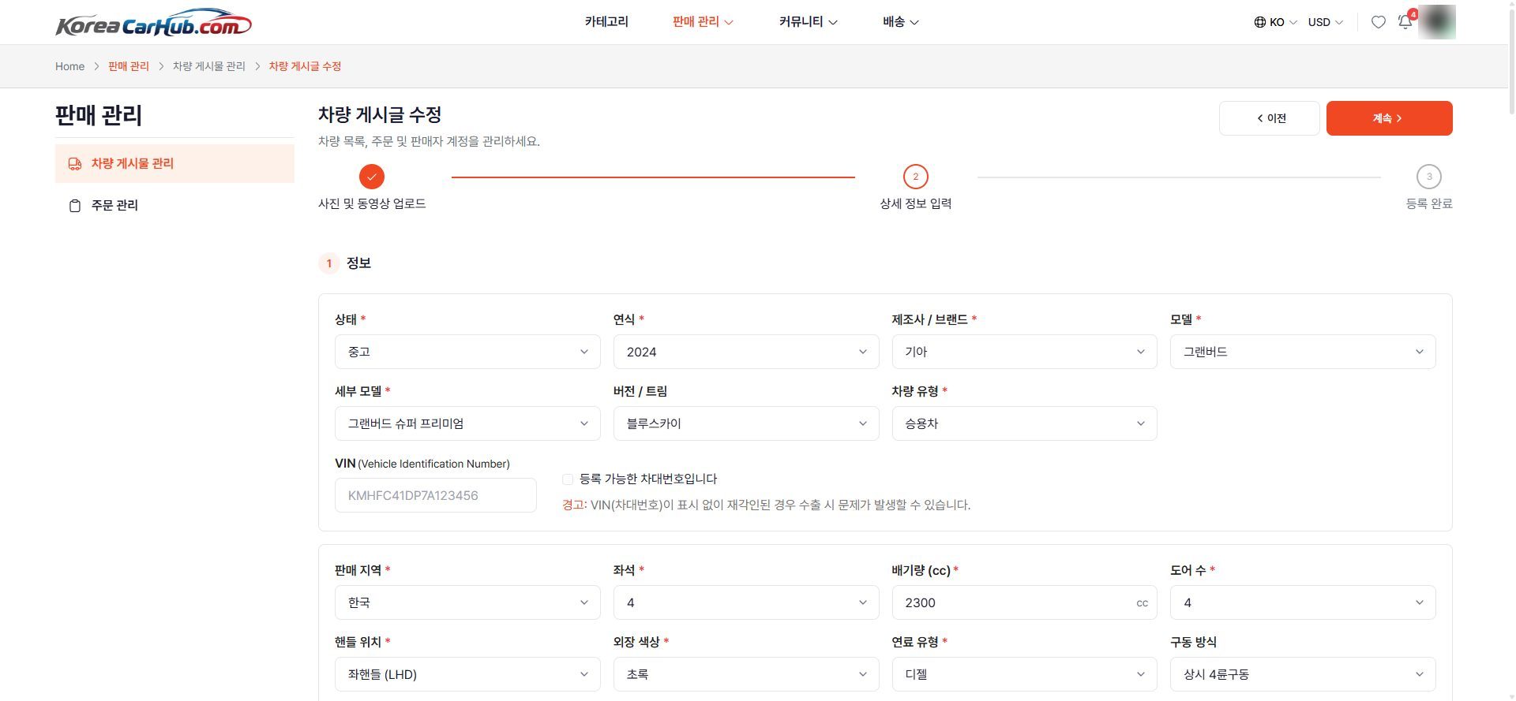Expand the 연식 2024 dropdown
The image size is (1516, 701).
746,352
